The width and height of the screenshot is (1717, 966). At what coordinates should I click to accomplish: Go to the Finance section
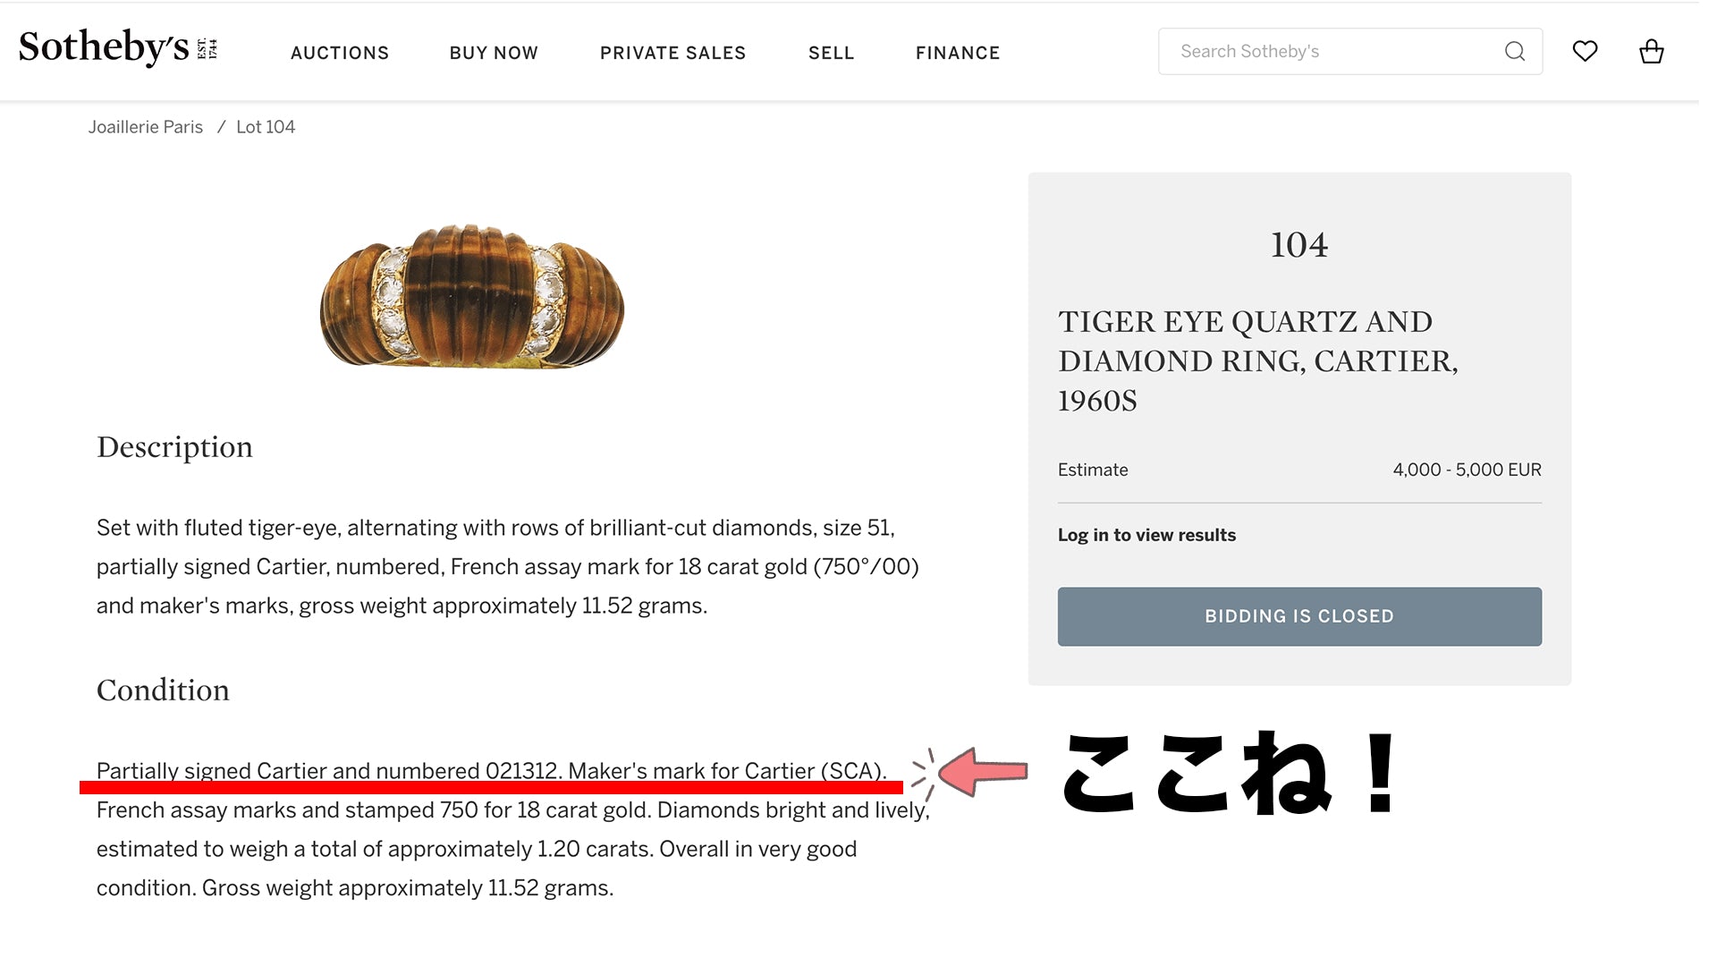[x=958, y=53]
